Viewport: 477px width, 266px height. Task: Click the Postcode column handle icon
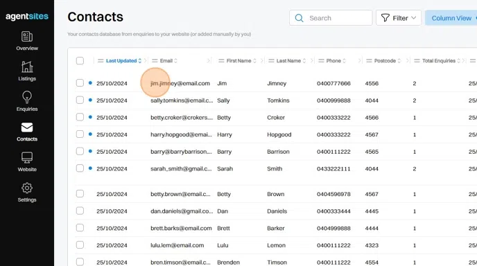pos(369,61)
